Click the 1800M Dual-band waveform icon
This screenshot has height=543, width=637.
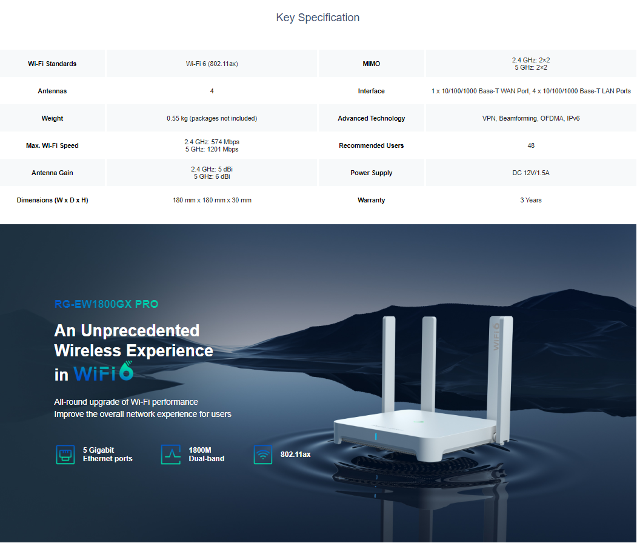[171, 455]
